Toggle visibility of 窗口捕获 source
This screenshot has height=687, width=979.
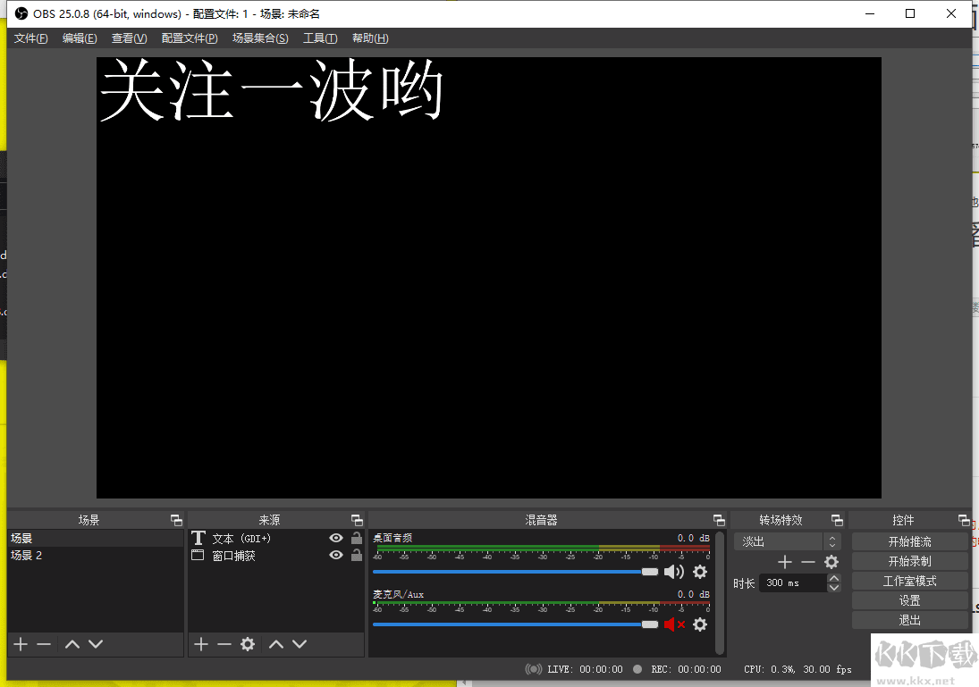[x=336, y=556]
